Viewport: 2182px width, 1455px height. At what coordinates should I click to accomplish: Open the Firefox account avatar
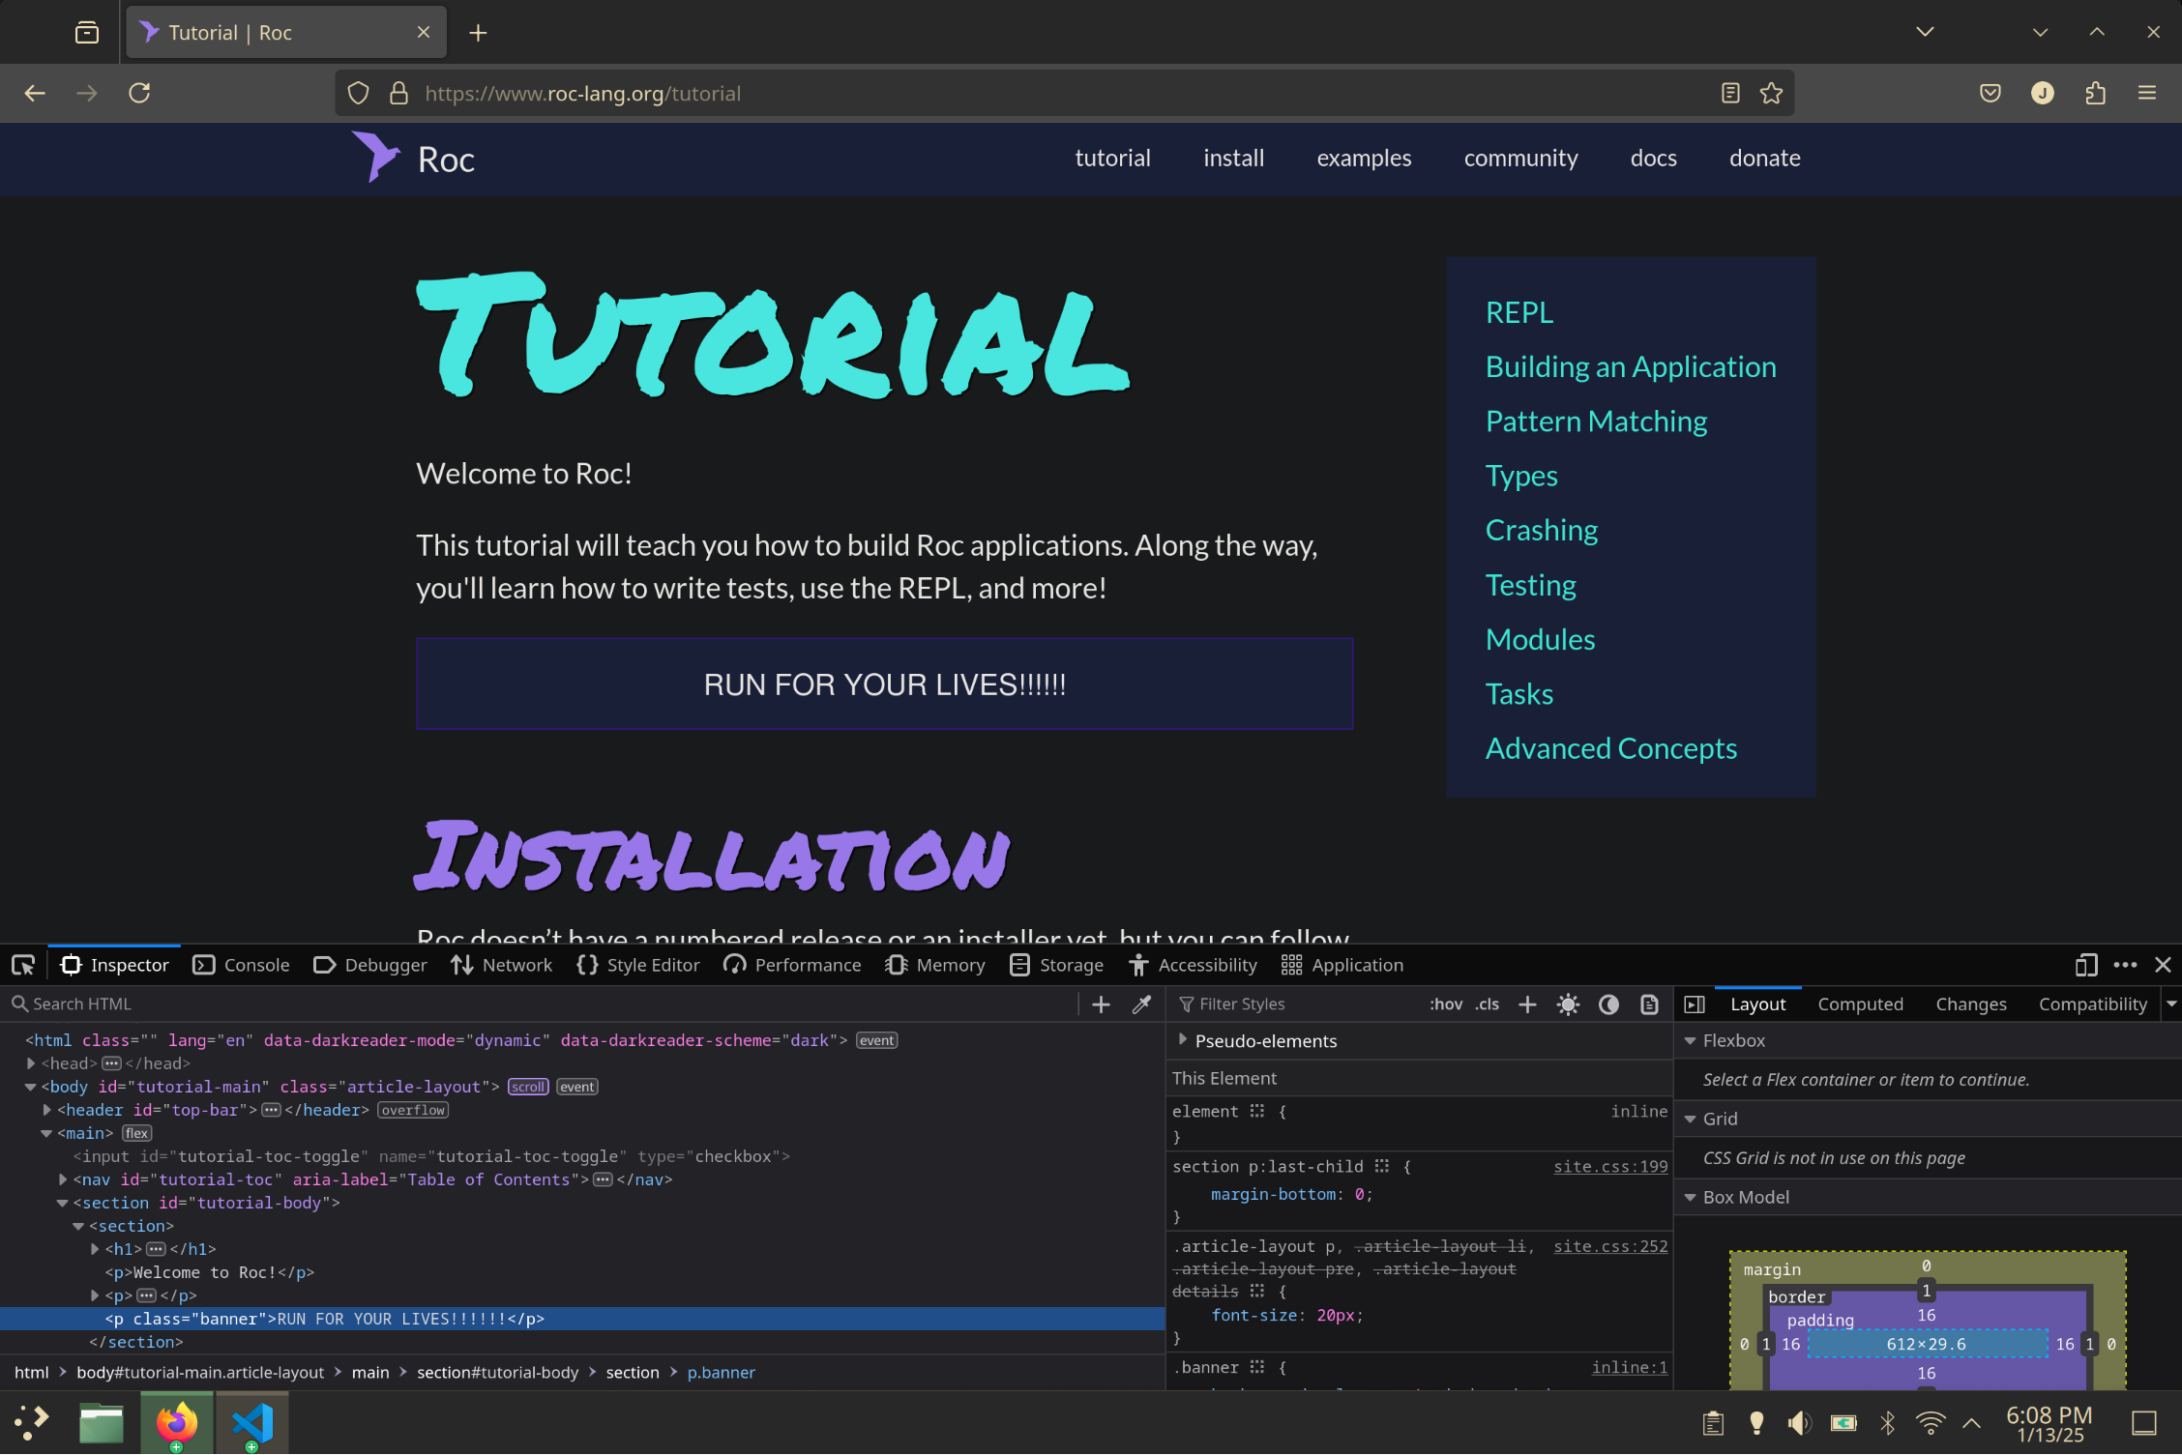pos(2043,93)
